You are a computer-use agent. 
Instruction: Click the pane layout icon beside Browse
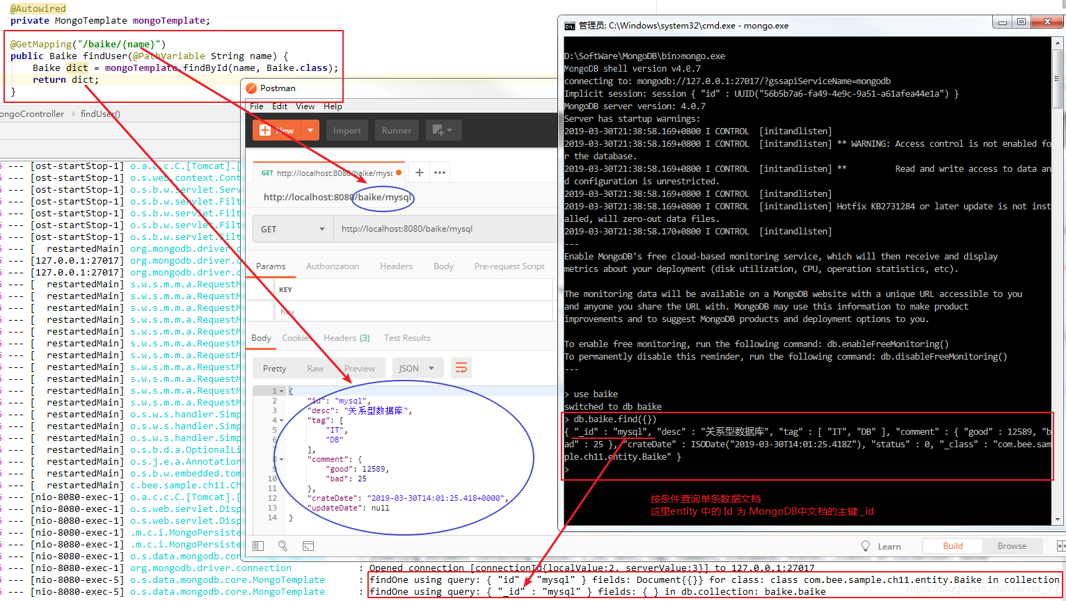point(1061,546)
